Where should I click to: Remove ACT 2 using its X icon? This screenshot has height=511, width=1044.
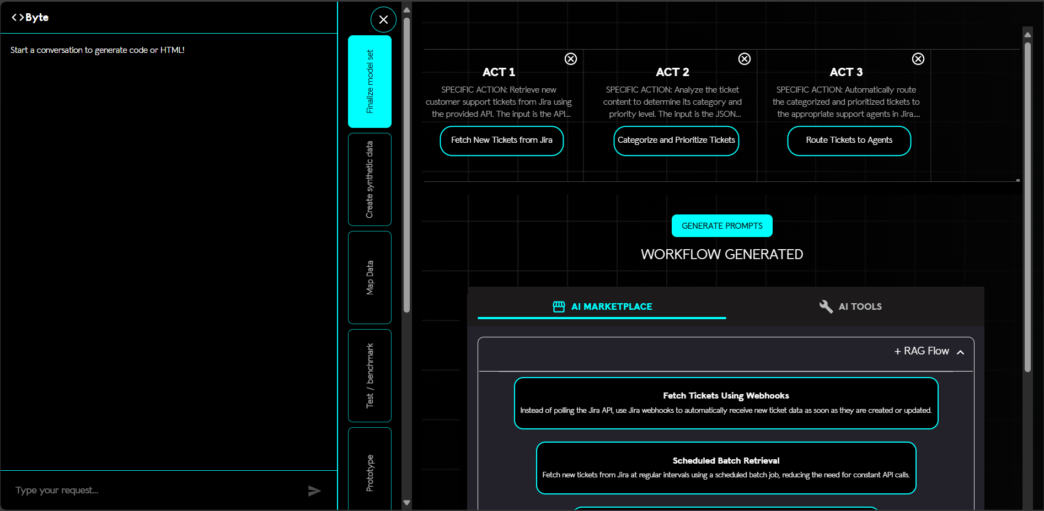tap(745, 59)
